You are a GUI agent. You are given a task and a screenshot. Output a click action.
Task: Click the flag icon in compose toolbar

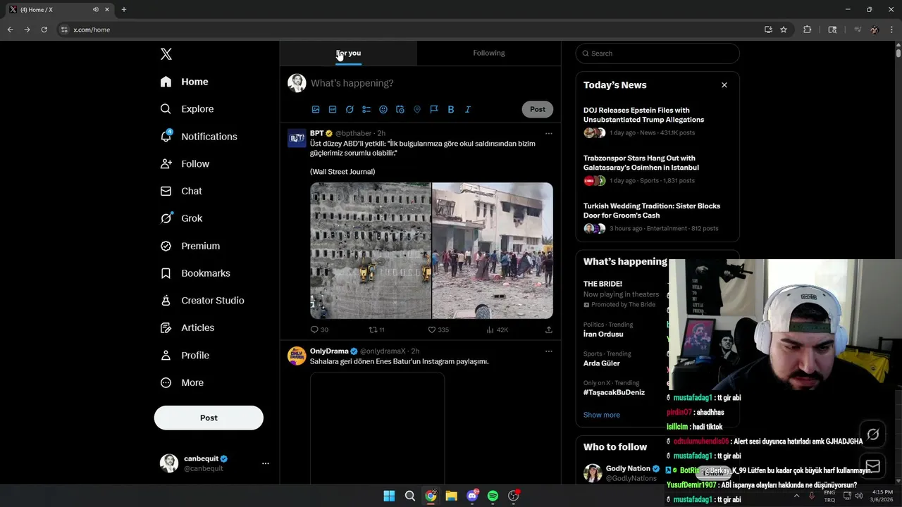[434, 109]
